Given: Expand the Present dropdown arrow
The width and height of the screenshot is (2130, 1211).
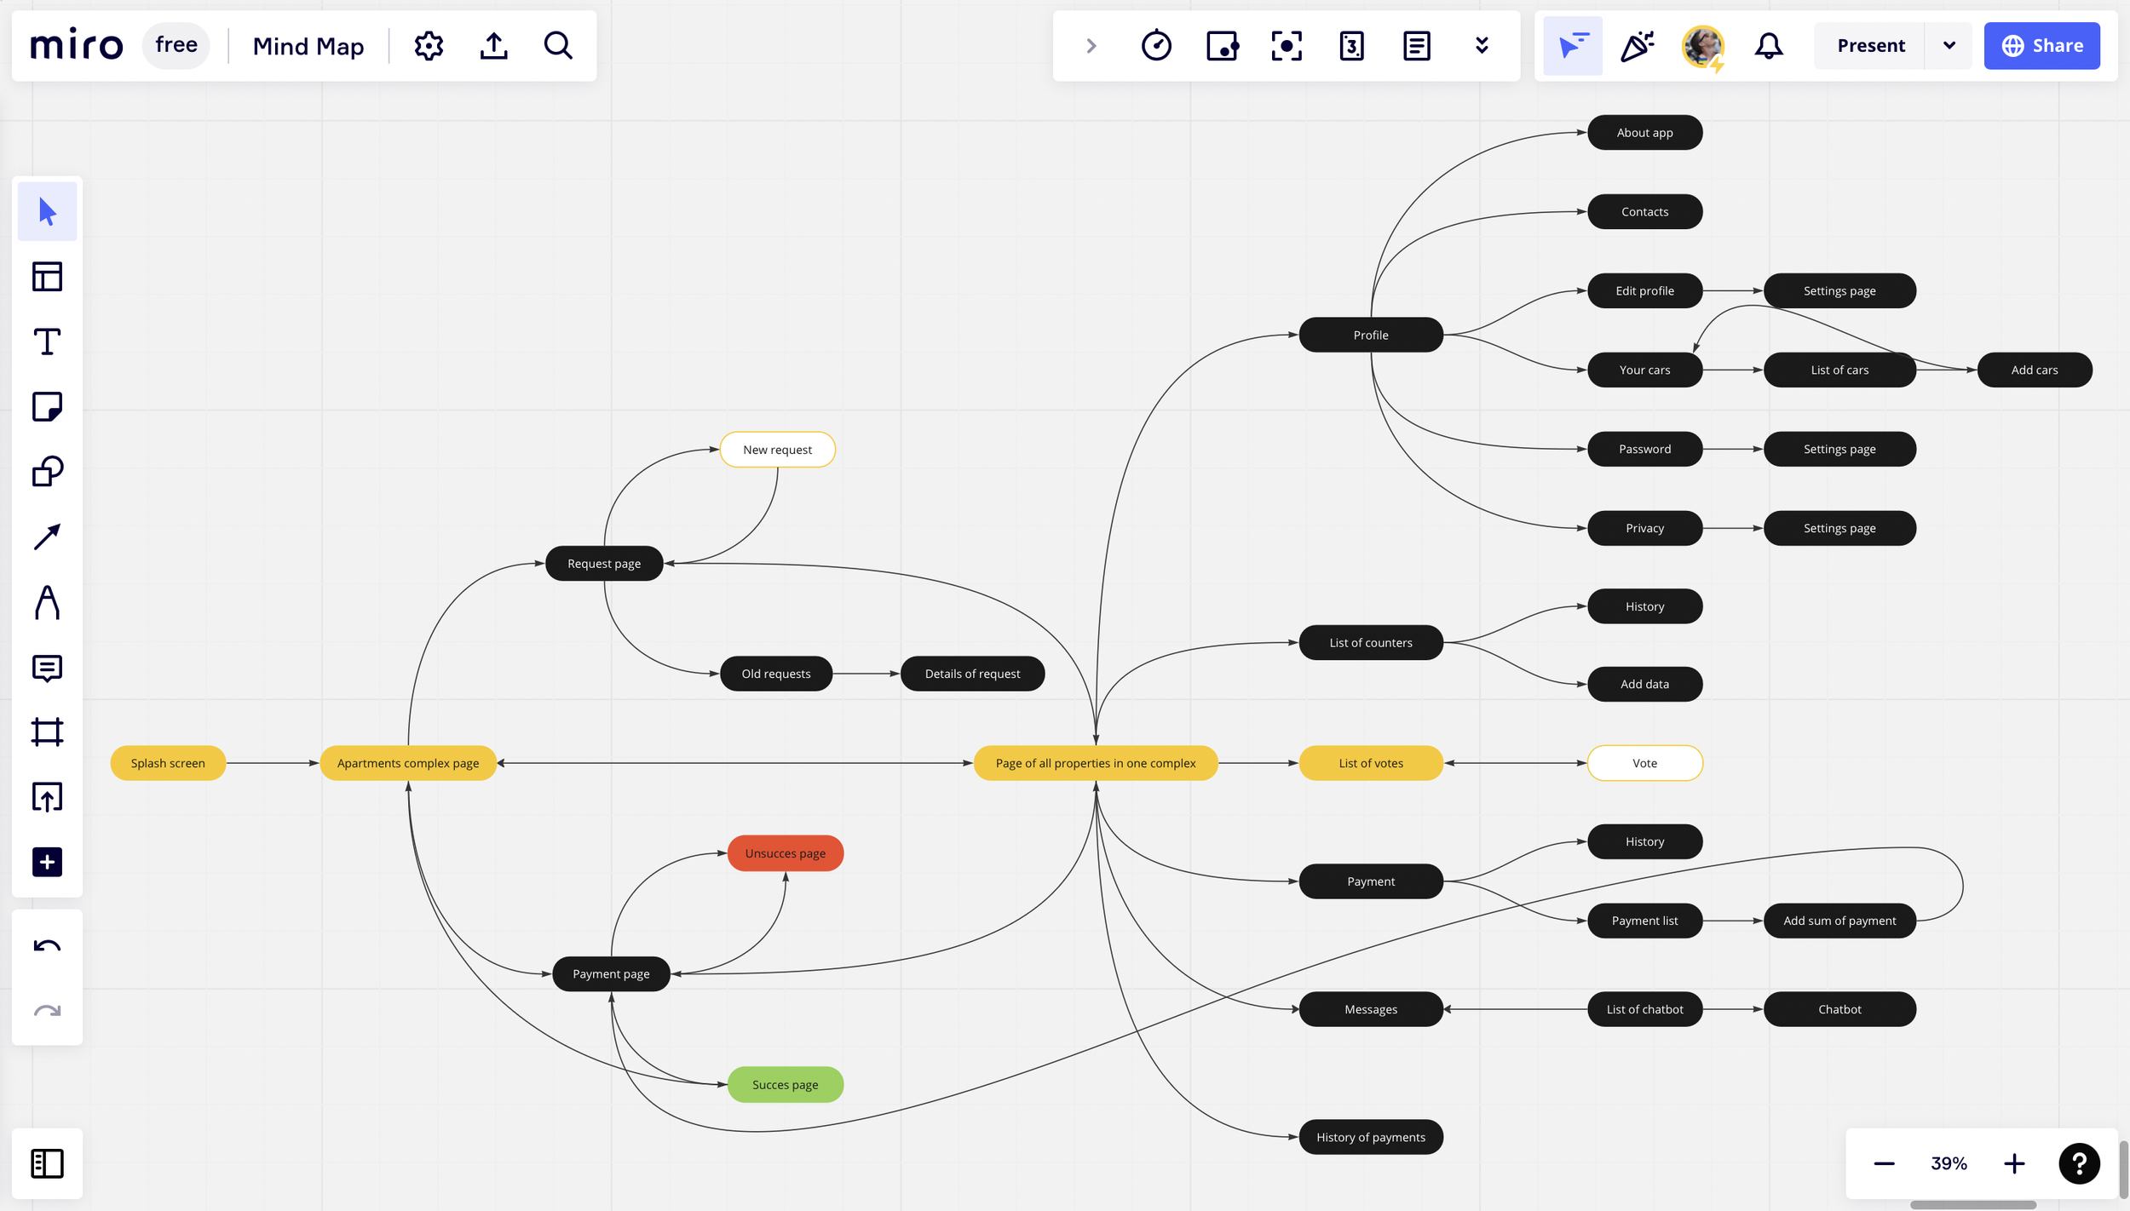Looking at the screenshot, I should pos(1949,46).
